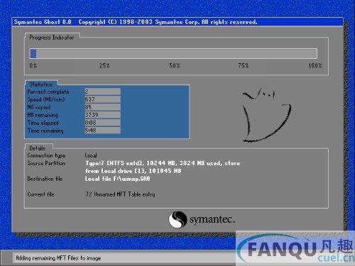Select the Speed (MB/min) value field
355x266 pixels.
(102, 99)
